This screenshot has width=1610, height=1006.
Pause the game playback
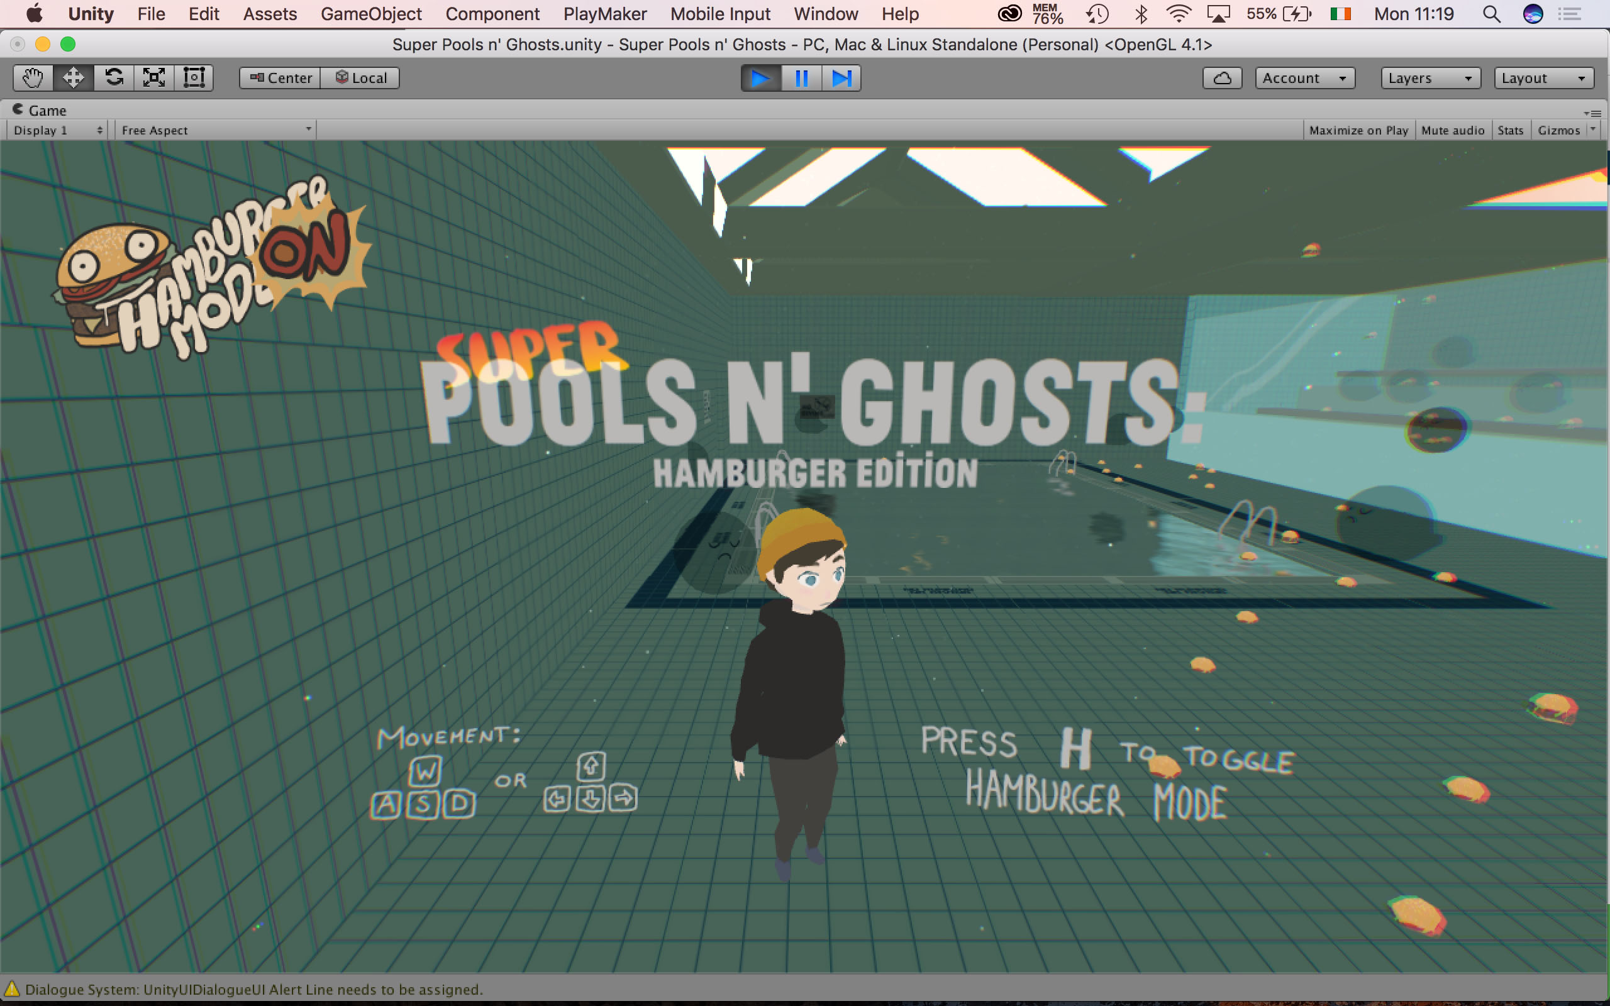click(x=801, y=78)
